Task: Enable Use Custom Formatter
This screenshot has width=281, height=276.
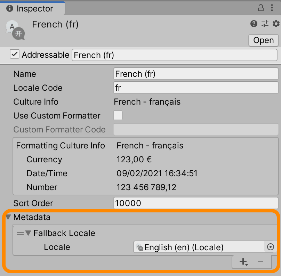Action: tap(118, 115)
